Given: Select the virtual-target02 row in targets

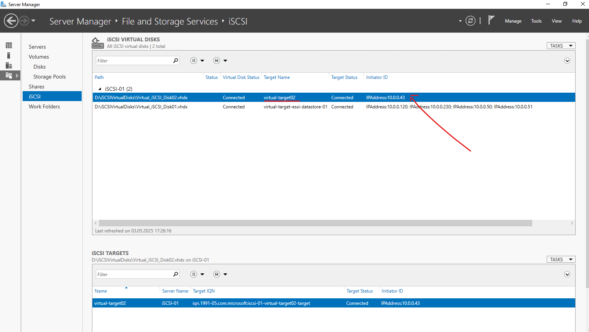Looking at the screenshot, I should (x=334, y=303).
